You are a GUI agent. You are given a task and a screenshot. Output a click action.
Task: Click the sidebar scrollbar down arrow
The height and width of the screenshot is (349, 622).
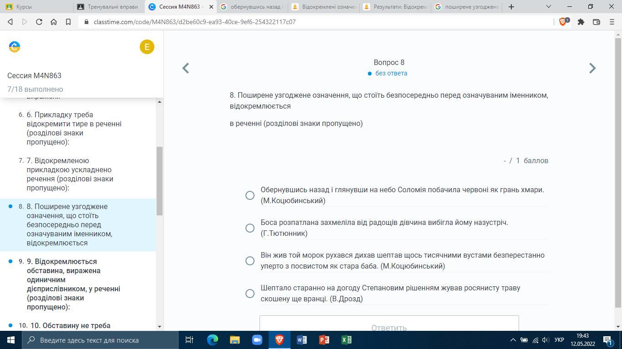159,327
